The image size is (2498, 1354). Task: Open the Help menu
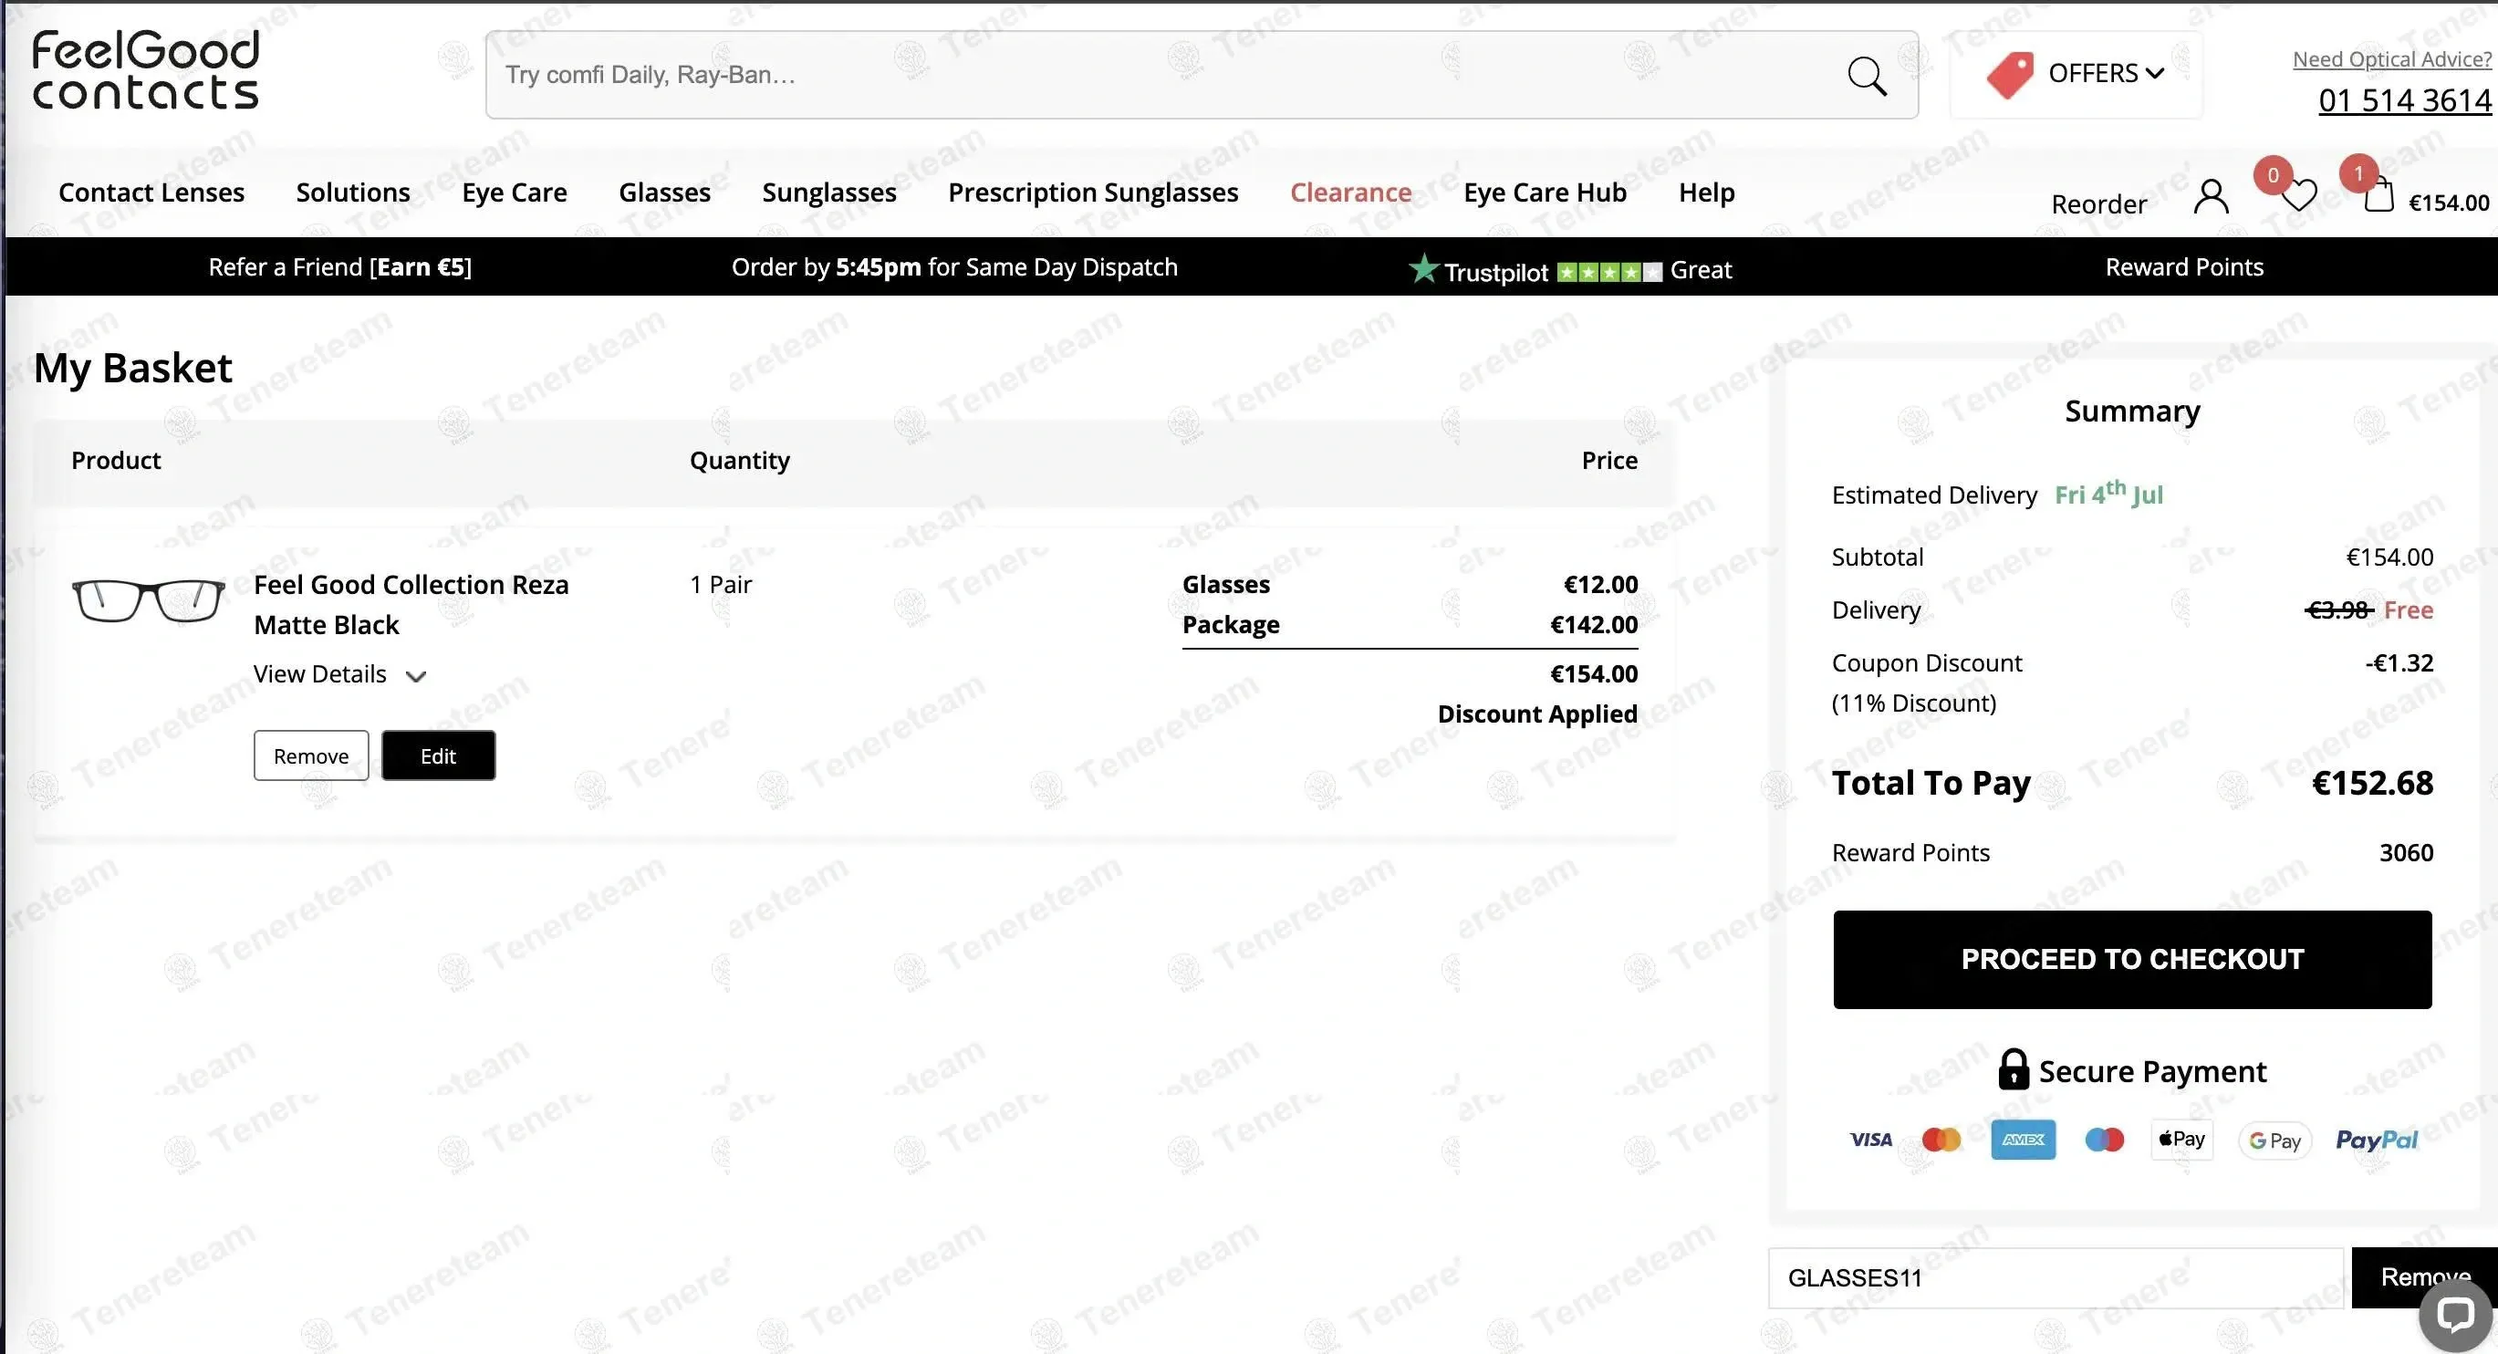1707,192
